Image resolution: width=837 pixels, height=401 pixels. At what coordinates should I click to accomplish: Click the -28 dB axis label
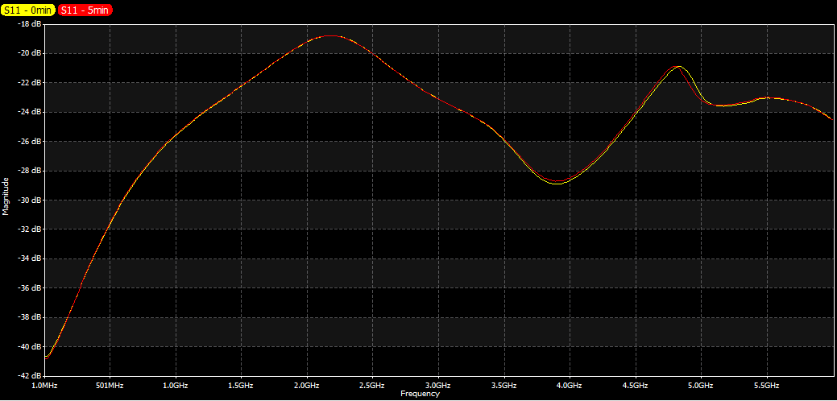(x=29, y=171)
